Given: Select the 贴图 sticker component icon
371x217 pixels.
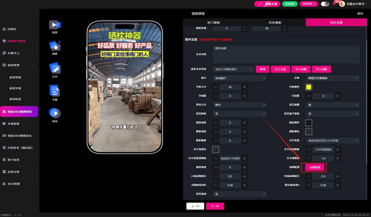Looking at the screenshot, I should [x=55, y=46].
